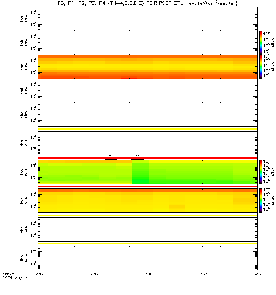Click the thb ions spectrogram panel

pos(148,172)
